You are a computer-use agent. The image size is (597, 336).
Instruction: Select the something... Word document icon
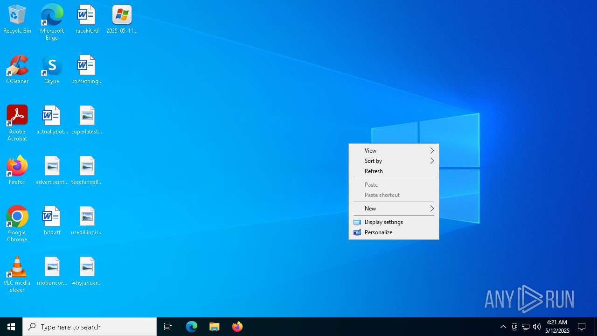[x=87, y=70]
